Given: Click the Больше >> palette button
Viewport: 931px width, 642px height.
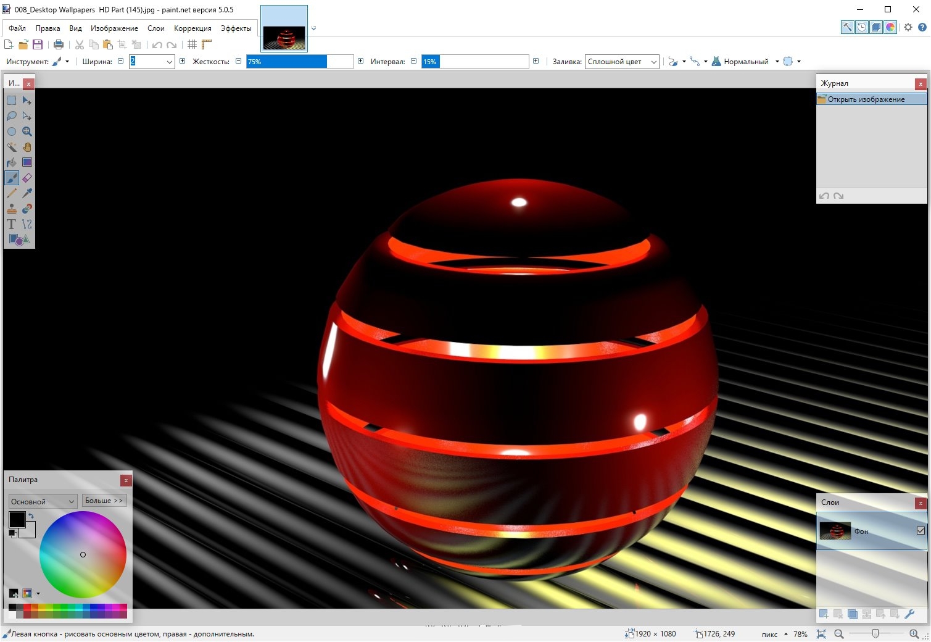Looking at the screenshot, I should [x=104, y=501].
